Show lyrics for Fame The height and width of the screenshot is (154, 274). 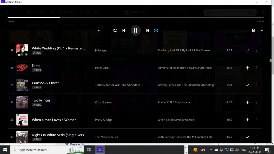coord(37,70)
